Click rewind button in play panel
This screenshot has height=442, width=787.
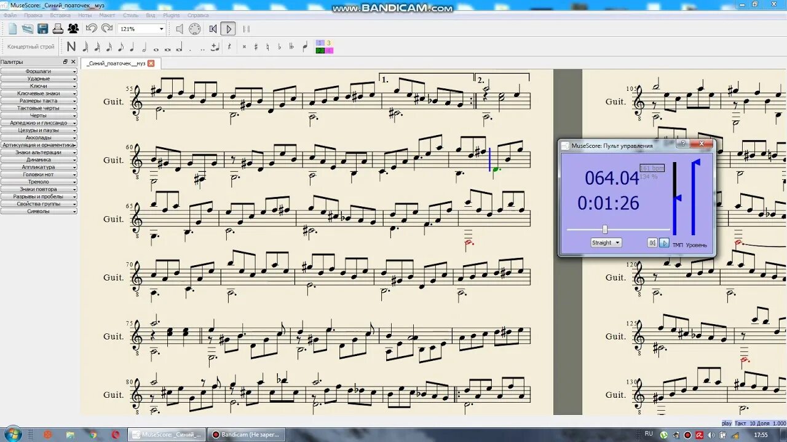click(652, 242)
